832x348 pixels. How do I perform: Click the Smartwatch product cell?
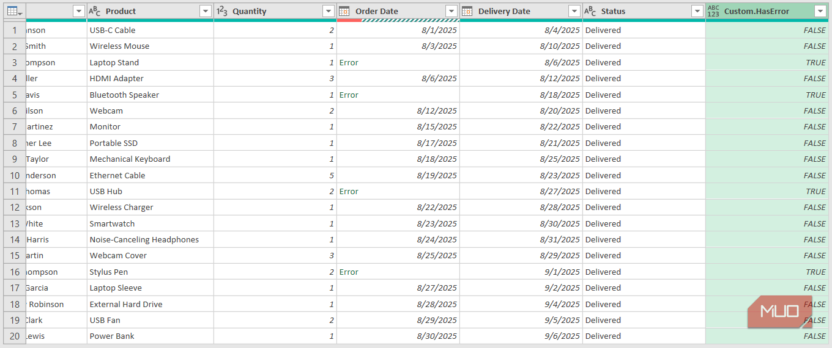pyautogui.click(x=150, y=223)
